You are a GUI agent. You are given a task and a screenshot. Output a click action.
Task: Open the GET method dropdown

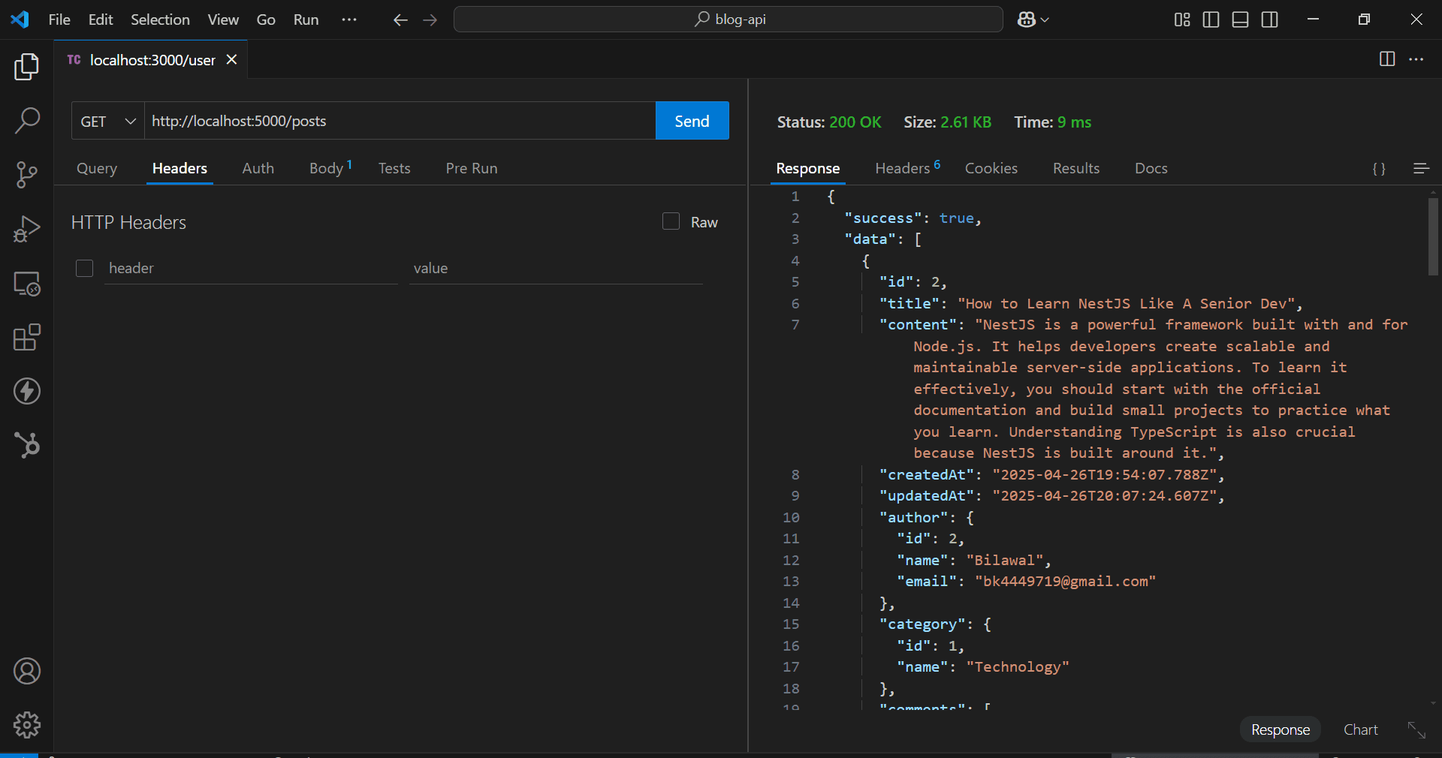pos(108,121)
